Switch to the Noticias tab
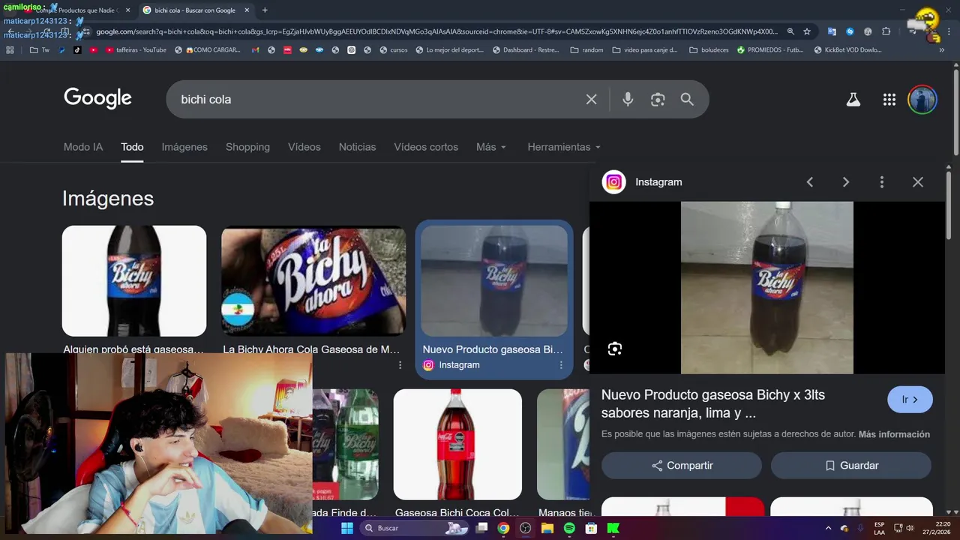Viewport: 960px width, 540px height. [357, 147]
